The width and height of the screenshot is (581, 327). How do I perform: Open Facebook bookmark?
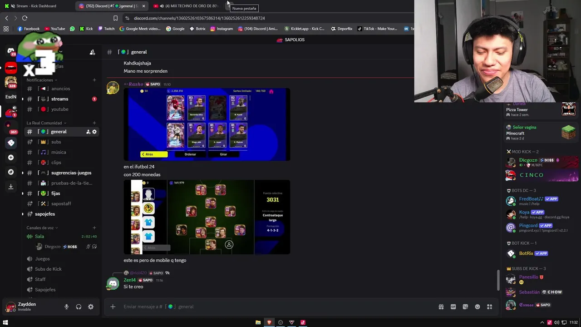[x=29, y=29]
